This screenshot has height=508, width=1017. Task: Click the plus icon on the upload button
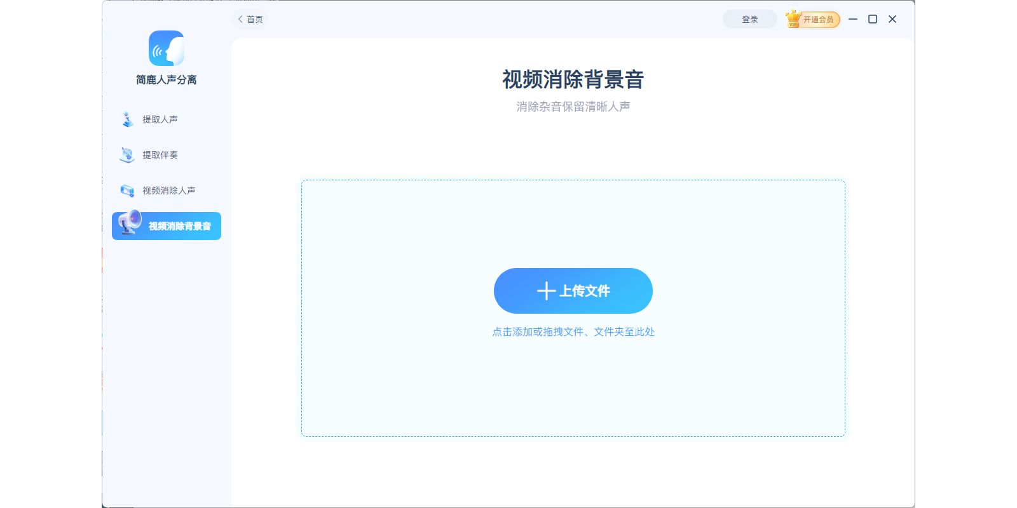546,291
